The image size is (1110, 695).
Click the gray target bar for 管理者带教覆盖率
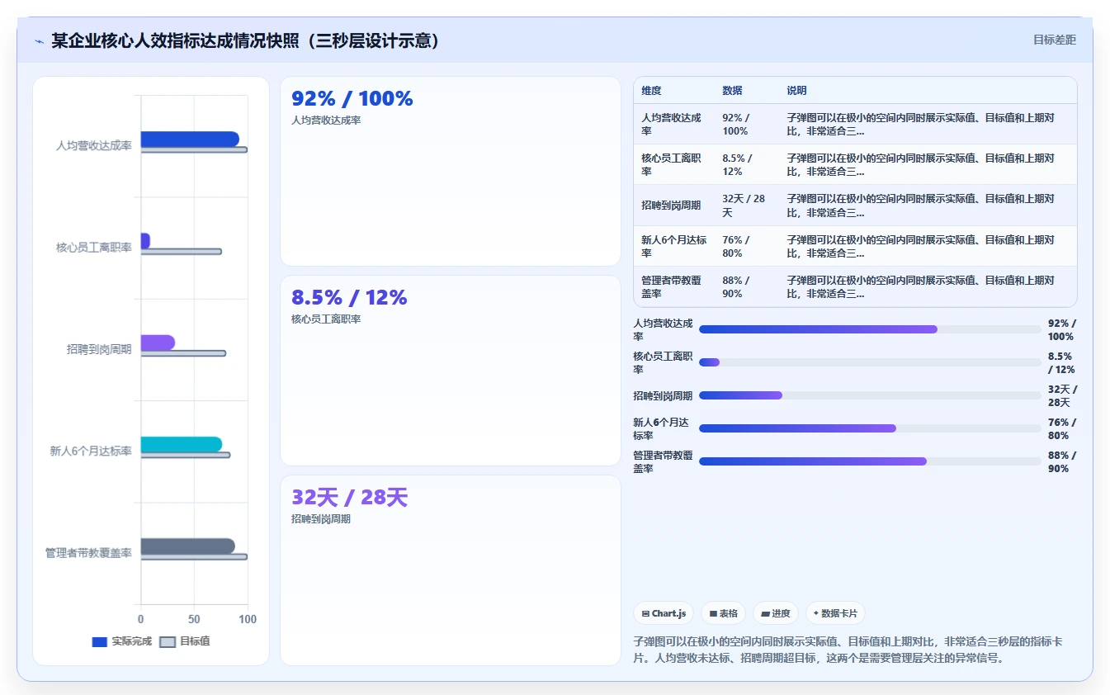[194, 557]
